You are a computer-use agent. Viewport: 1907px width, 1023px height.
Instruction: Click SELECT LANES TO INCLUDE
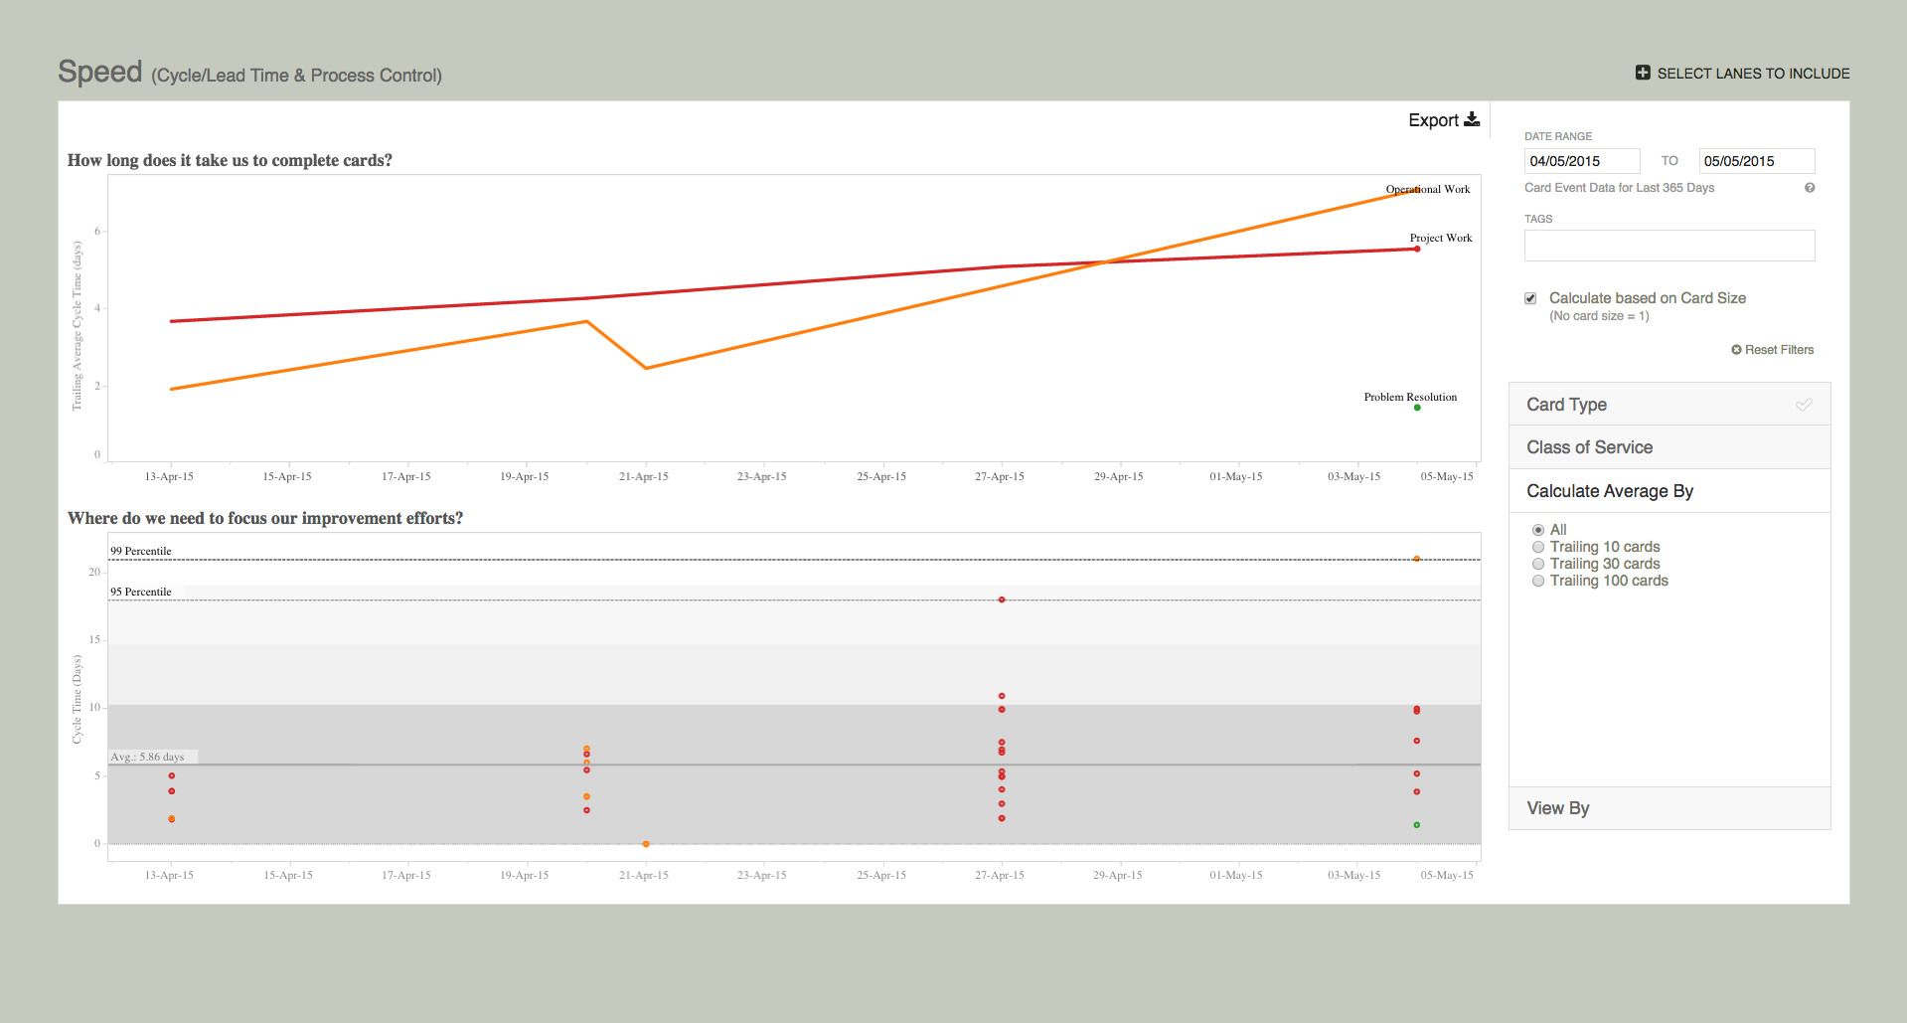tap(1751, 73)
